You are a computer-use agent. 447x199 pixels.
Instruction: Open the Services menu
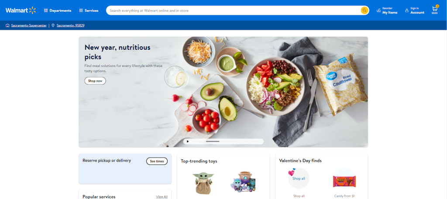tap(89, 10)
